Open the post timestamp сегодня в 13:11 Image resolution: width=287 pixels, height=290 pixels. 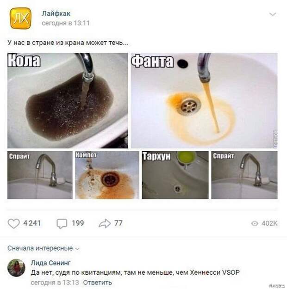[x=66, y=23]
